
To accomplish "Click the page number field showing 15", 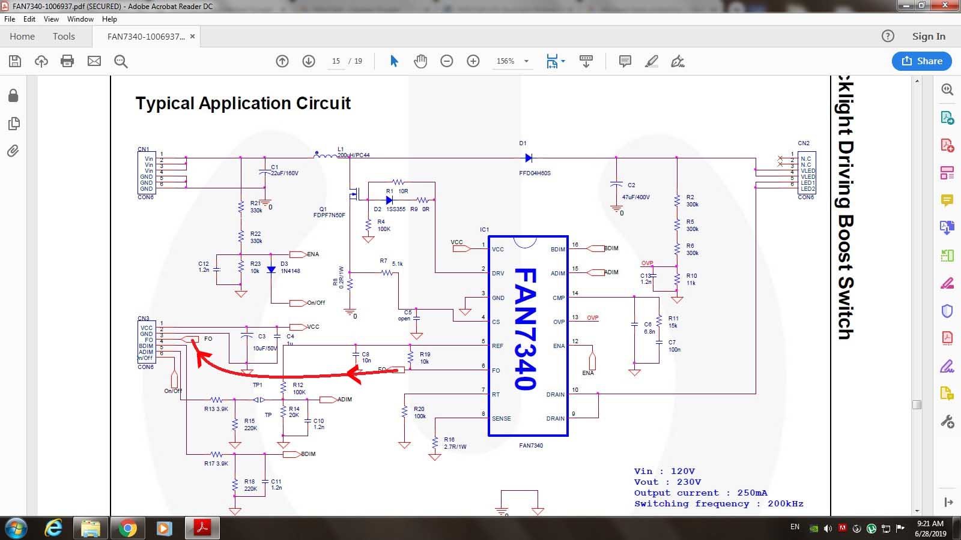I will pyautogui.click(x=336, y=61).
